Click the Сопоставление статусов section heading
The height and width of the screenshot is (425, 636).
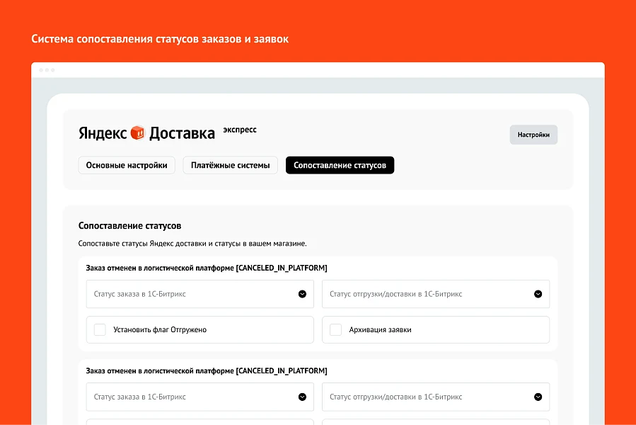129,225
